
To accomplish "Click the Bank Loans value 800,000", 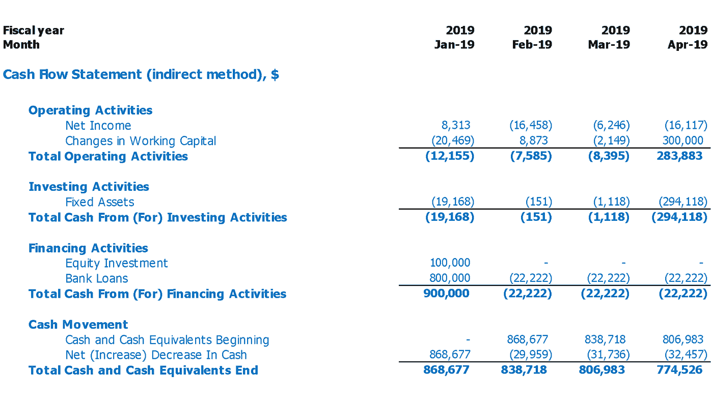I will [450, 278].
